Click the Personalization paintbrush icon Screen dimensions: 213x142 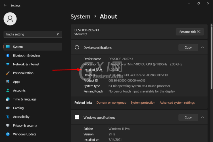(8, 73)
